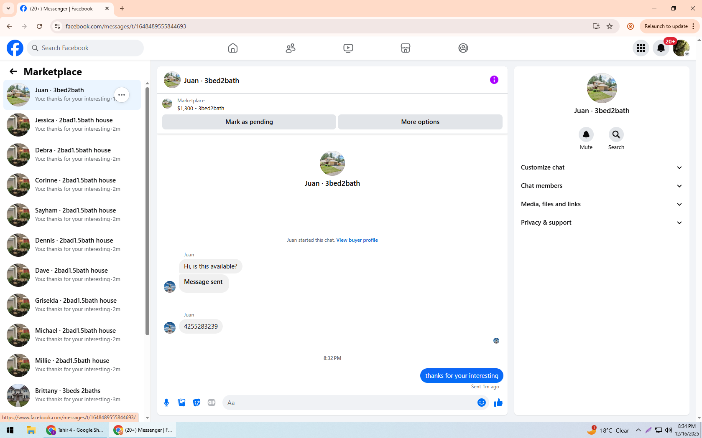
Task: Focus the Aa message input field
Action: 350,403
